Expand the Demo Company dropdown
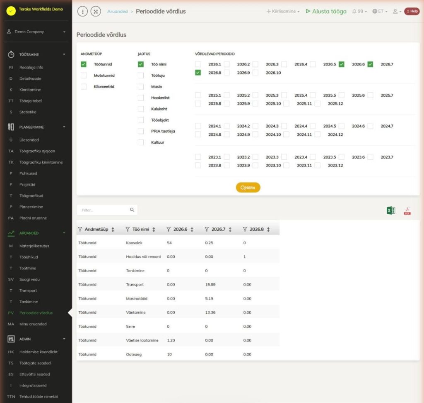Viewport: 424px width, 403px height. tap(36, 32)
